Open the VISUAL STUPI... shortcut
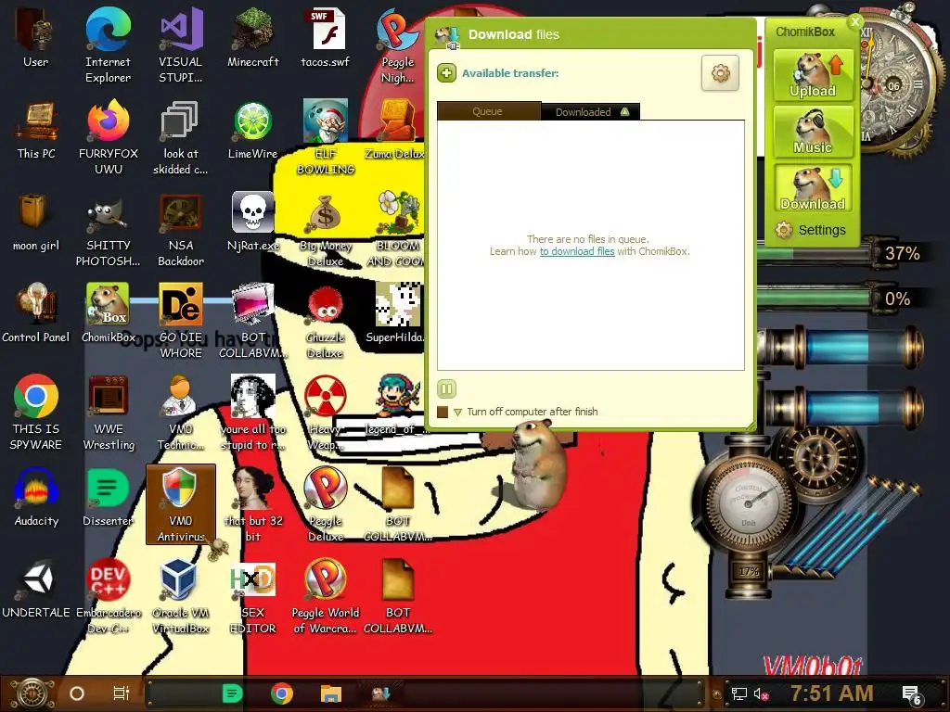950x712 pixels. [181, 45]
